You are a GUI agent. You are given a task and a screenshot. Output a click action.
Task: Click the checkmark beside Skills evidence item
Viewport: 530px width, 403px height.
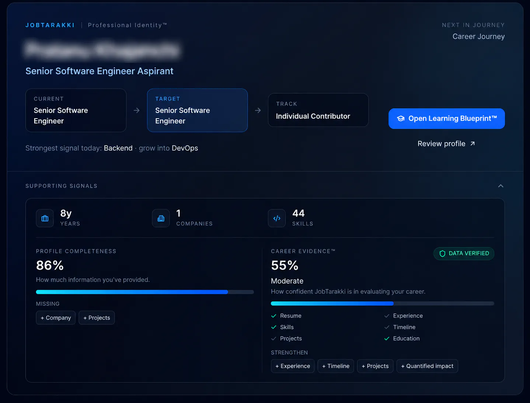point(274,327)
